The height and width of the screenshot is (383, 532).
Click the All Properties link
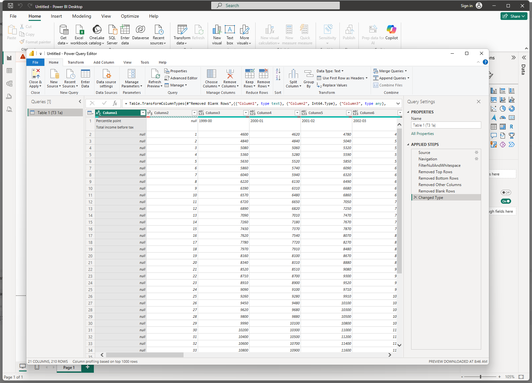(422, 134)
